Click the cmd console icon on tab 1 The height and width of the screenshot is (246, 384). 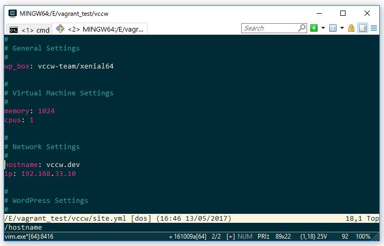[14, 30]
